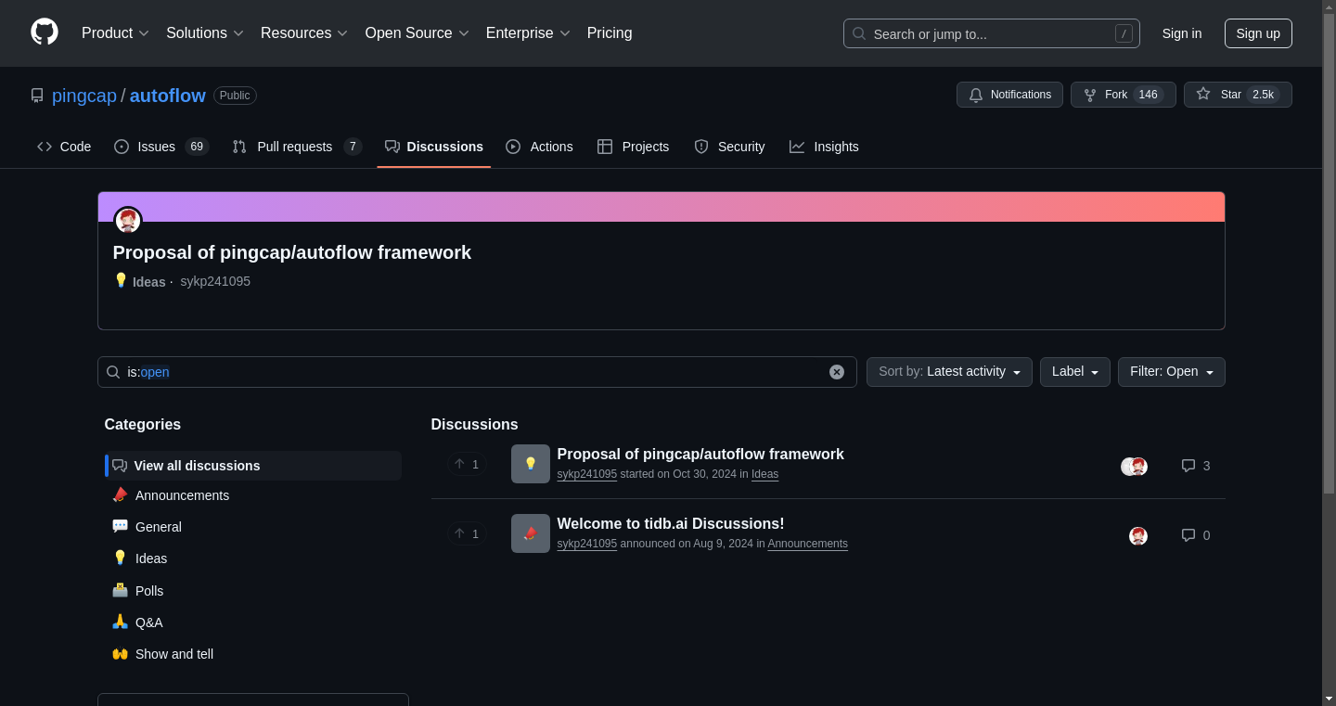Switch to the Code tab
This screenshot has width=1336, height=706.
[x=64, y=147]
